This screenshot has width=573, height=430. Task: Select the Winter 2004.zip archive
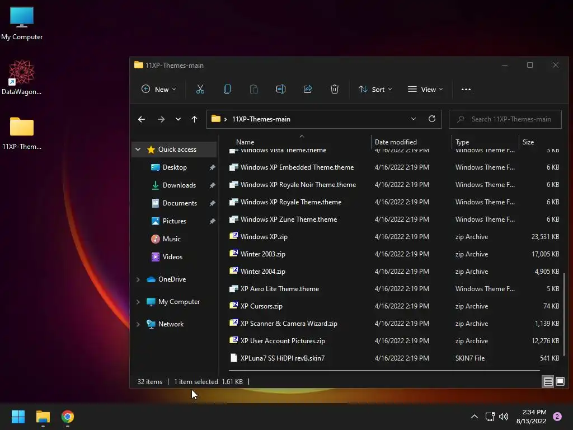(x=394, y=272)
